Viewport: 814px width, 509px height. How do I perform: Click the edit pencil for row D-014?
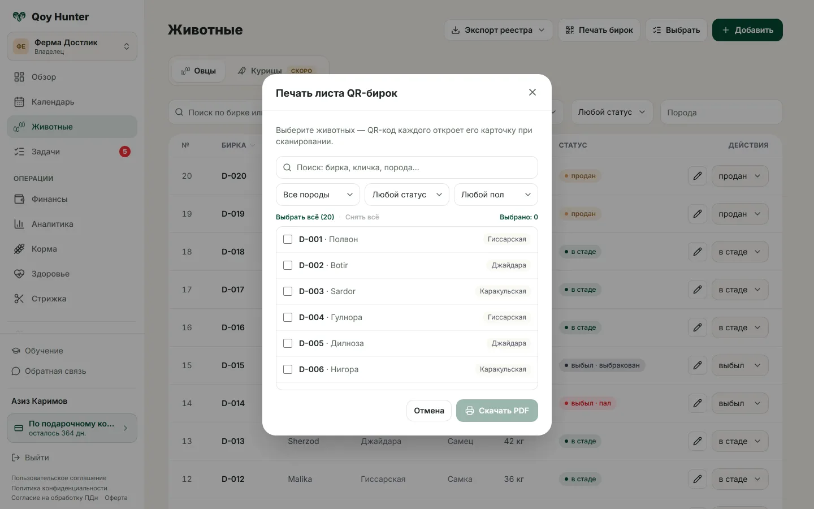698,403
